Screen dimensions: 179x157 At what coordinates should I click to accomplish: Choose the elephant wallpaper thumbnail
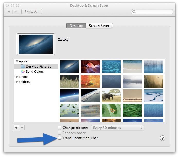coord(111,96)
